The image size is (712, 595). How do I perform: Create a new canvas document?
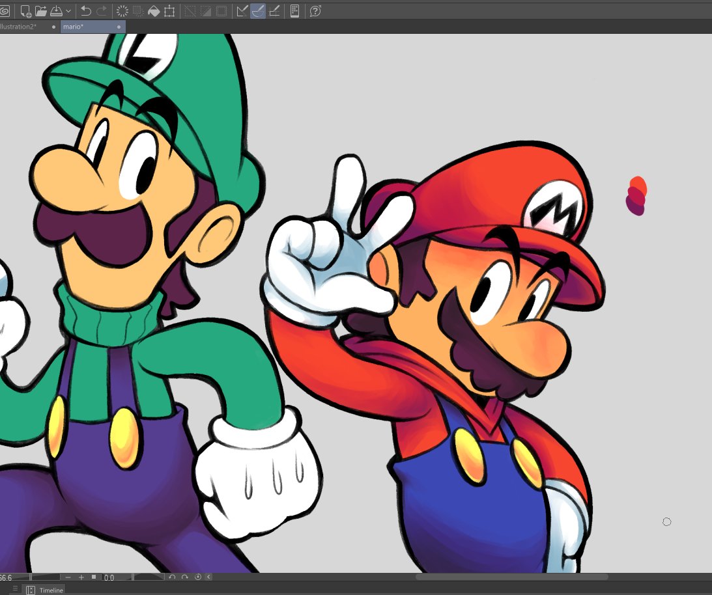[25, 11]
